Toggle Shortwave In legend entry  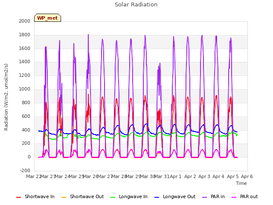tap(35, 196)
